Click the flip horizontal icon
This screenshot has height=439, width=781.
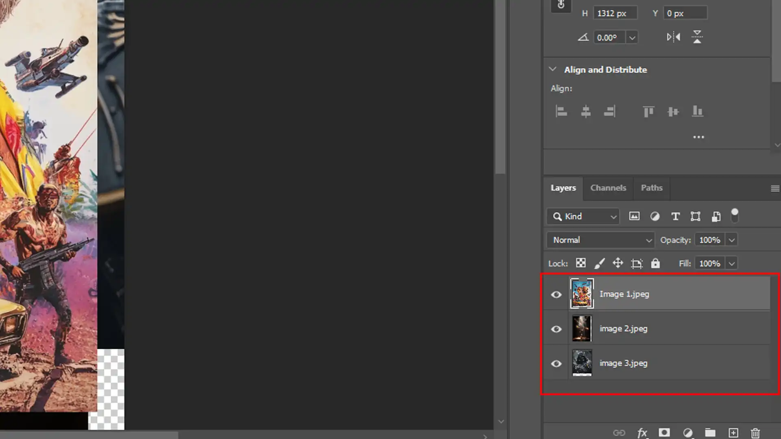673,37
